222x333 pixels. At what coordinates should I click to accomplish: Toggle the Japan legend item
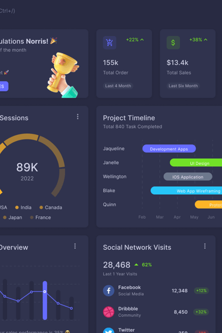click(13, 218)
